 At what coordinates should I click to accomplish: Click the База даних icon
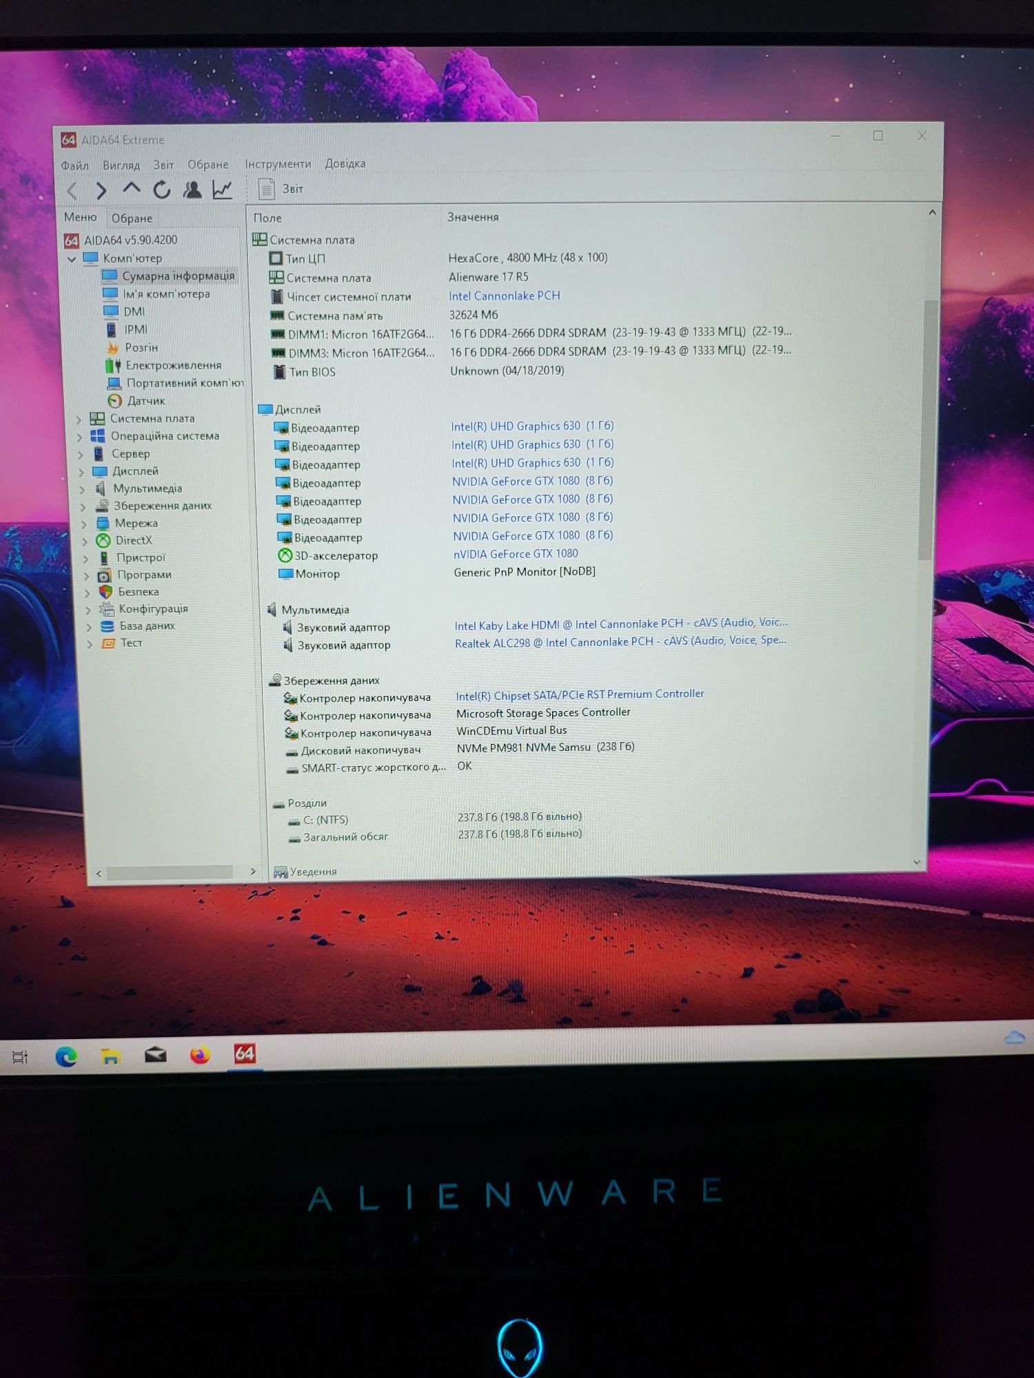point(108,626)
